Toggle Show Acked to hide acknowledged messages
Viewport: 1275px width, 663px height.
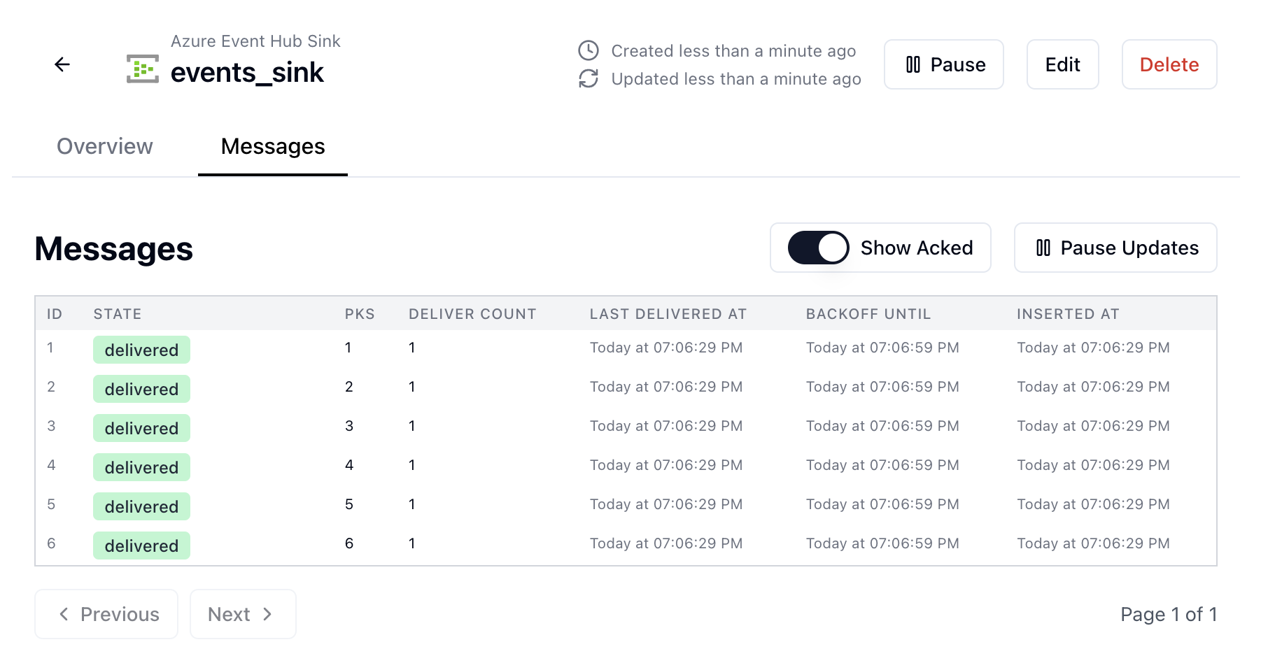(817, 248)
